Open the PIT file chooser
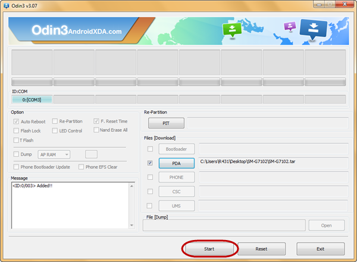 (x=166, y=123)
